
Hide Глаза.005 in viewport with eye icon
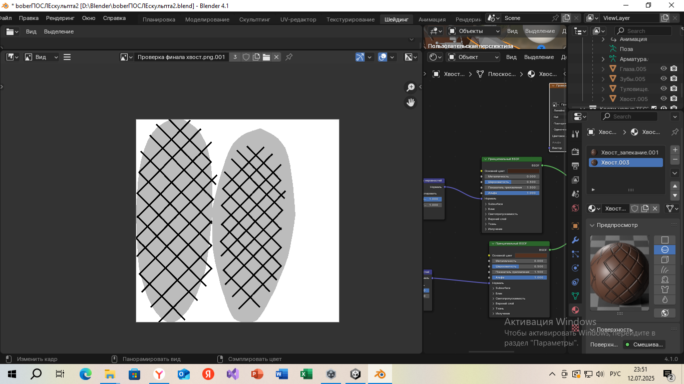coord(664,69)
